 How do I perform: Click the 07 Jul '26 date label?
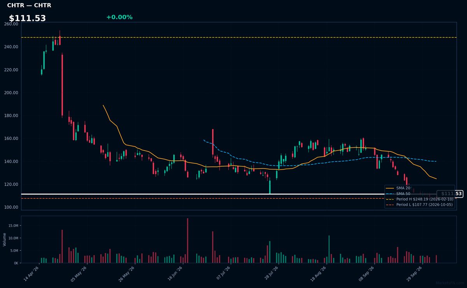[223, 274]
